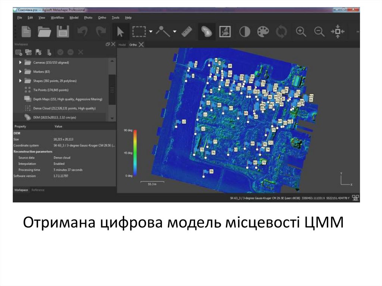The height and width of the screenshot is (286, 382).
Task: Select the Draw polyline tool
Action: pos(163,31)
